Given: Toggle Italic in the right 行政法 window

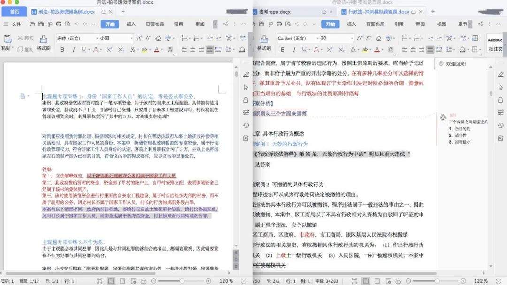Looking at the screenshot, I should (x=294, y=49).
